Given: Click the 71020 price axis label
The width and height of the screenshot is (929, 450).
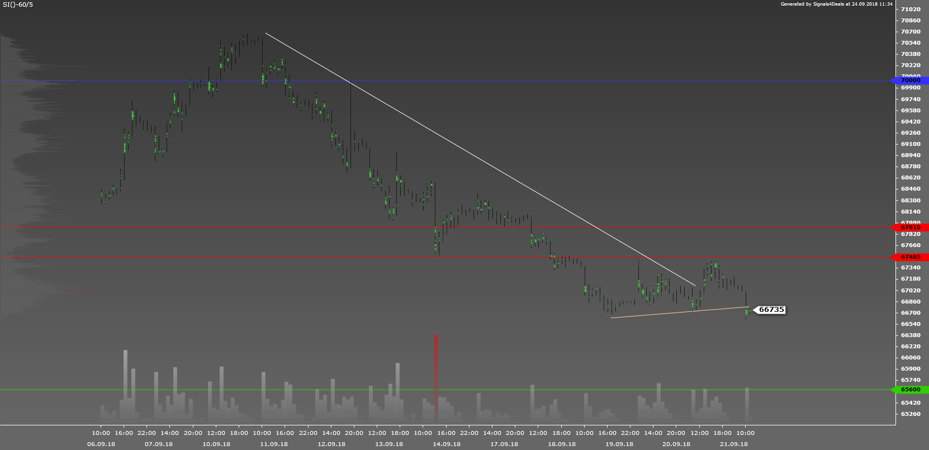Looking at the screenshot, I should point(911,10).
